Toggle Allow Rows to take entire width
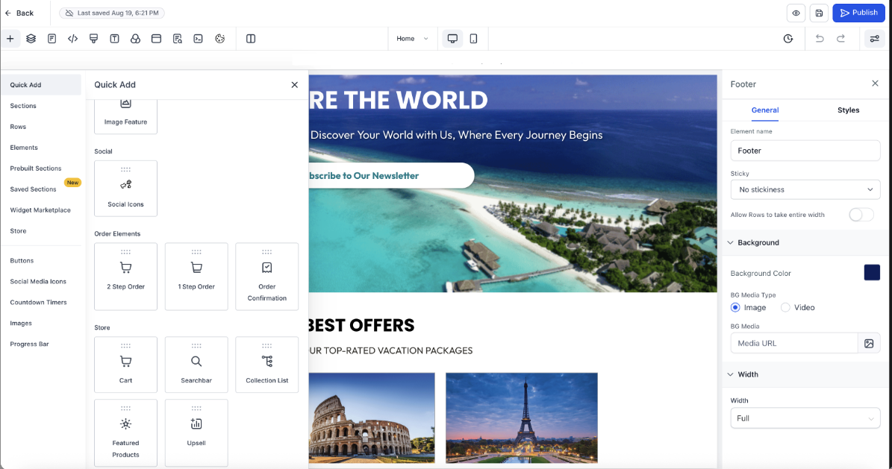The height and width of the screenshot is (469, 892). 861,215
